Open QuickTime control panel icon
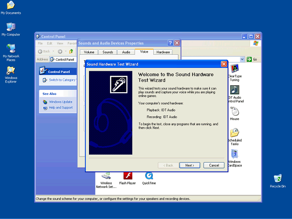Viewport: 292px width, 219px height. (x=149, y=178)
